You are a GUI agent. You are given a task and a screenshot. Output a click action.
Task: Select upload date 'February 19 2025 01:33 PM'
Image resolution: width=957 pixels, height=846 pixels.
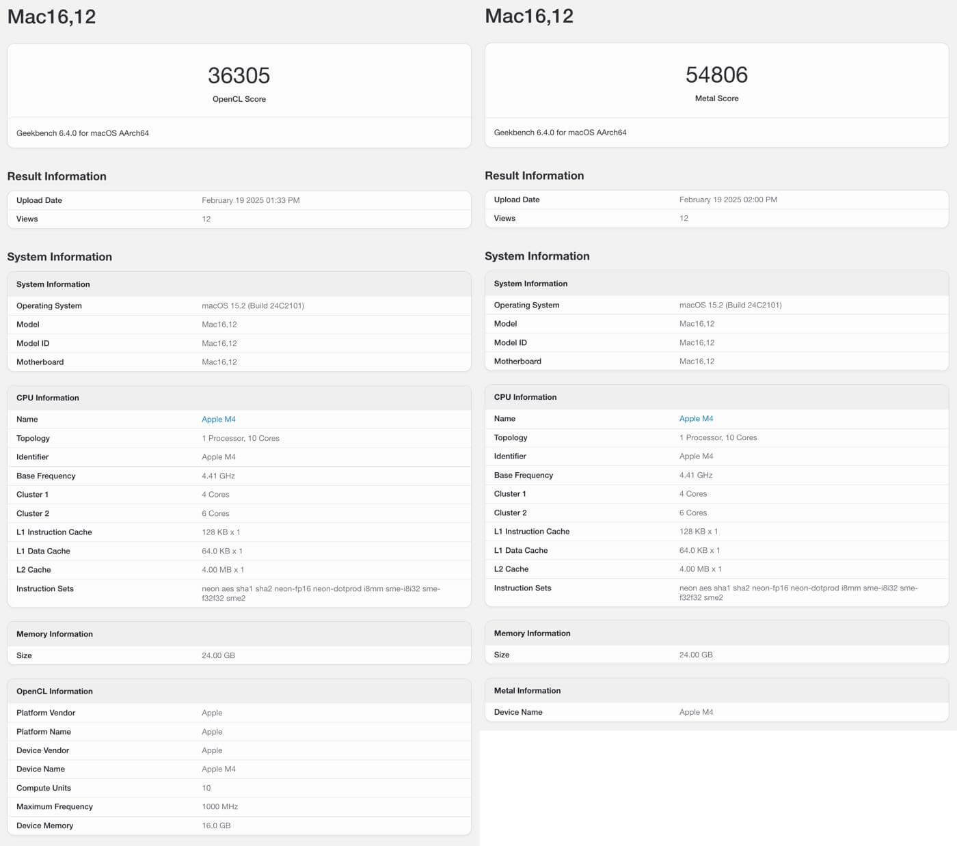[x=251, y=200]
